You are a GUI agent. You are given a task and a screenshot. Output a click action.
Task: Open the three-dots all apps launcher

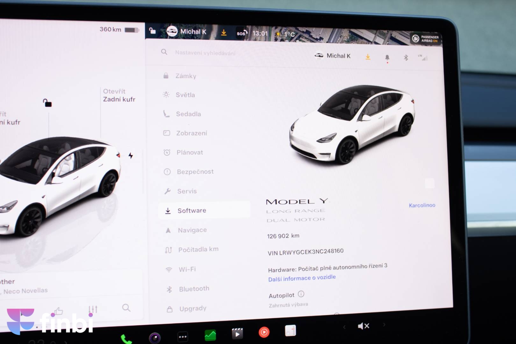point(183,336)
